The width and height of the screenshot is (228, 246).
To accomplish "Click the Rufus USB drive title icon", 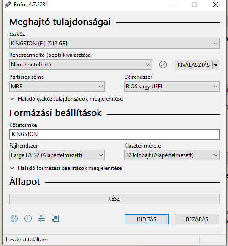I will coord(8,5).
